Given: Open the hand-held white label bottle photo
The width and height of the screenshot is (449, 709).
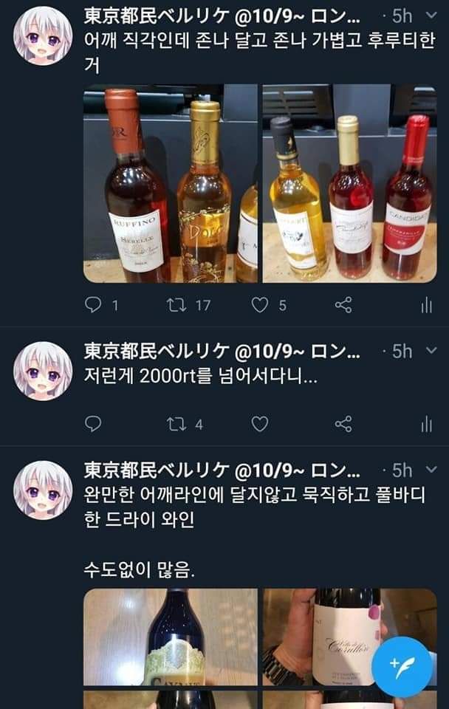Looking at the screenshot, I should [349, 637].
